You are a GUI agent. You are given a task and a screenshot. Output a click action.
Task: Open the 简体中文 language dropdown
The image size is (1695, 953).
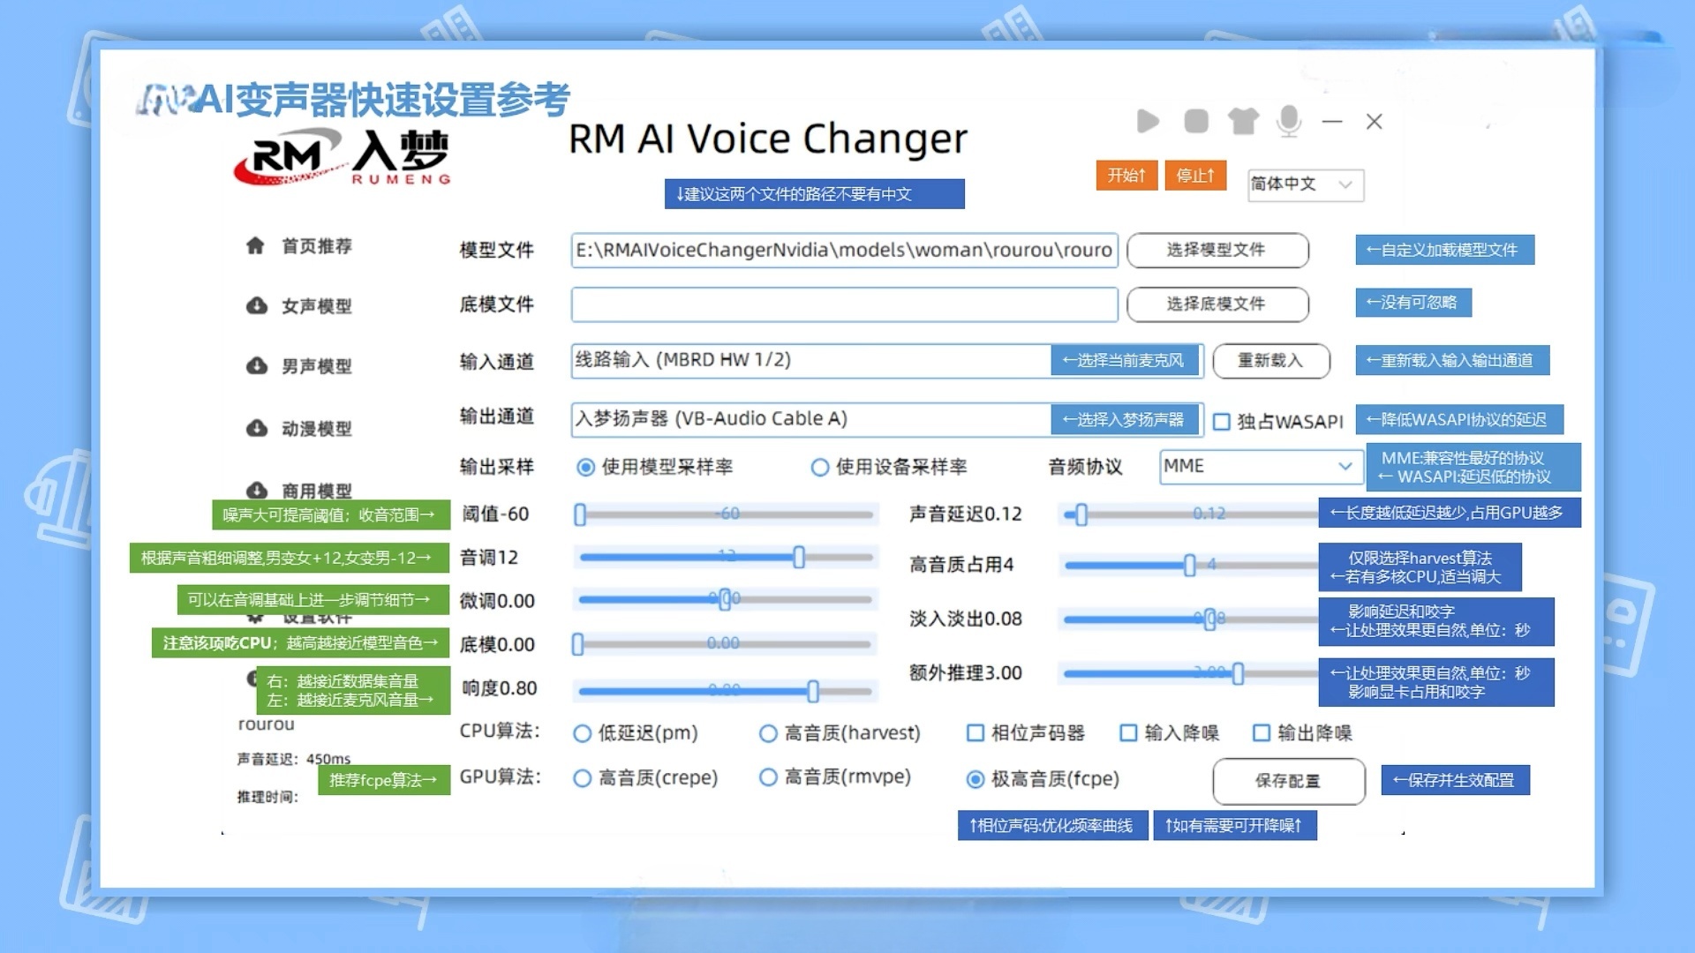(1306, 184)
